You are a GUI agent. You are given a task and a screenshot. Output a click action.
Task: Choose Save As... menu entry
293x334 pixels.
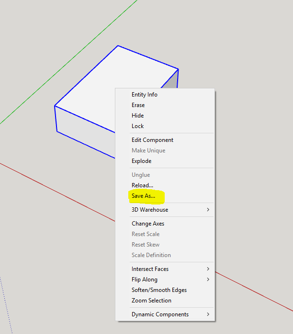[165, 196]
